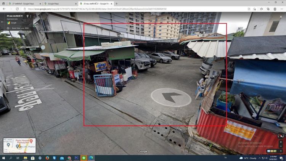Open the weather widget showing 32°C Cloudy
The image size is (286, 161).
pos(248,158)
